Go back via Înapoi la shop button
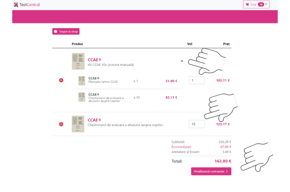Image resolution: width=290 pixels, height=192 pixels. [x=66, y=32]
